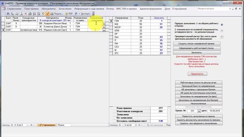Image resolution: width=244 pixels, height=137 pixels.
Task: Click the Создать список направлений приема button
Action: pyautogui.click(x=197, y=44)
